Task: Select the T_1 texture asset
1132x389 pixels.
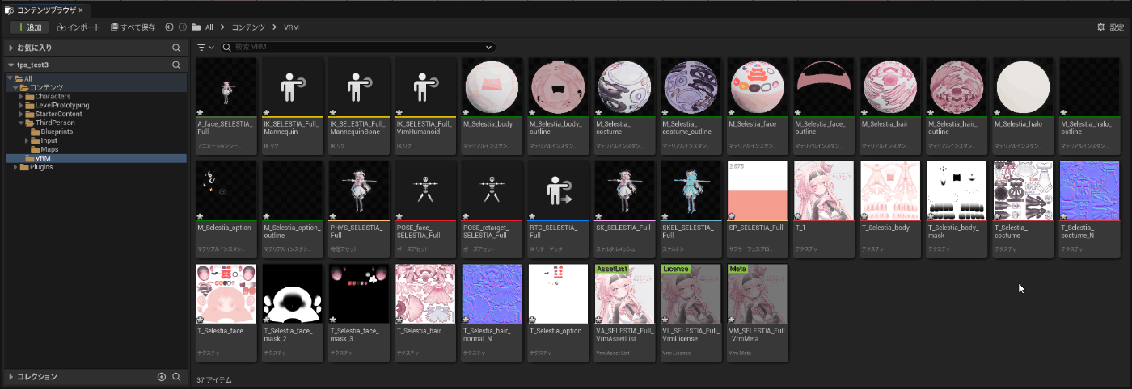Action: [x=823, y=209]
